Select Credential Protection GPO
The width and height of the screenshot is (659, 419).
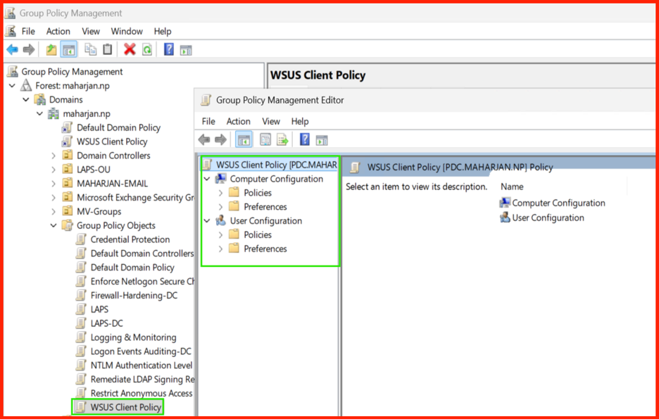[x=130, y=239]
